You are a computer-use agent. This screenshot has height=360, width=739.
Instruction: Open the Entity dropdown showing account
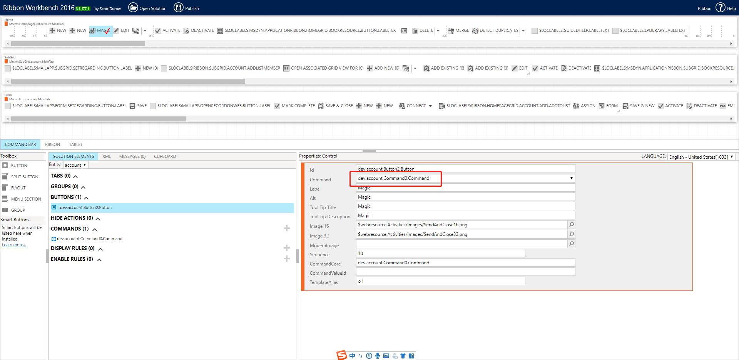click(76, 165)
